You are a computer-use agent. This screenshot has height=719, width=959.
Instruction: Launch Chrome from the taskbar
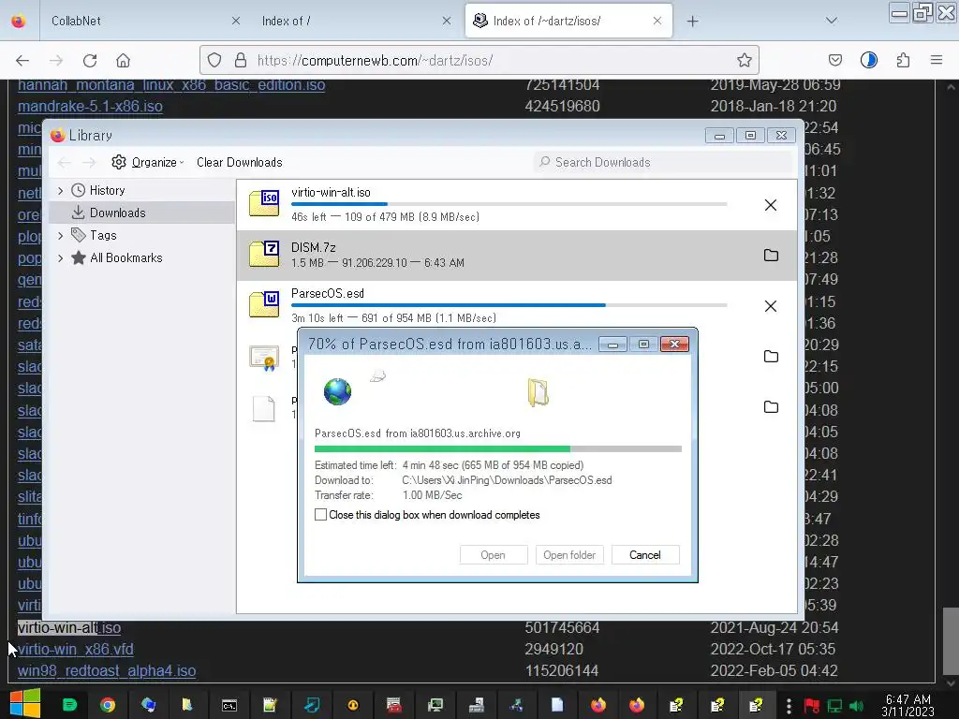(x=108, y=705)
